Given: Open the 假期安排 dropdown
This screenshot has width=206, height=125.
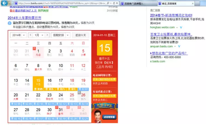Looking at the screenshot, I should (x=60, y=35).
